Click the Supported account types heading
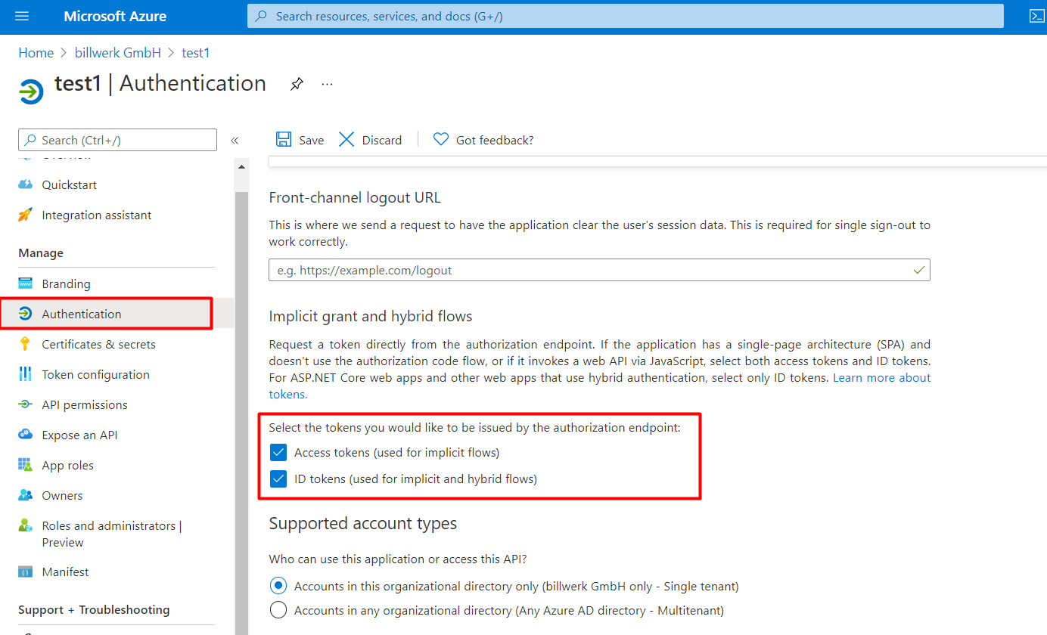The width and height of the screenshot is (1047, 635). click(x=363, y=523)
